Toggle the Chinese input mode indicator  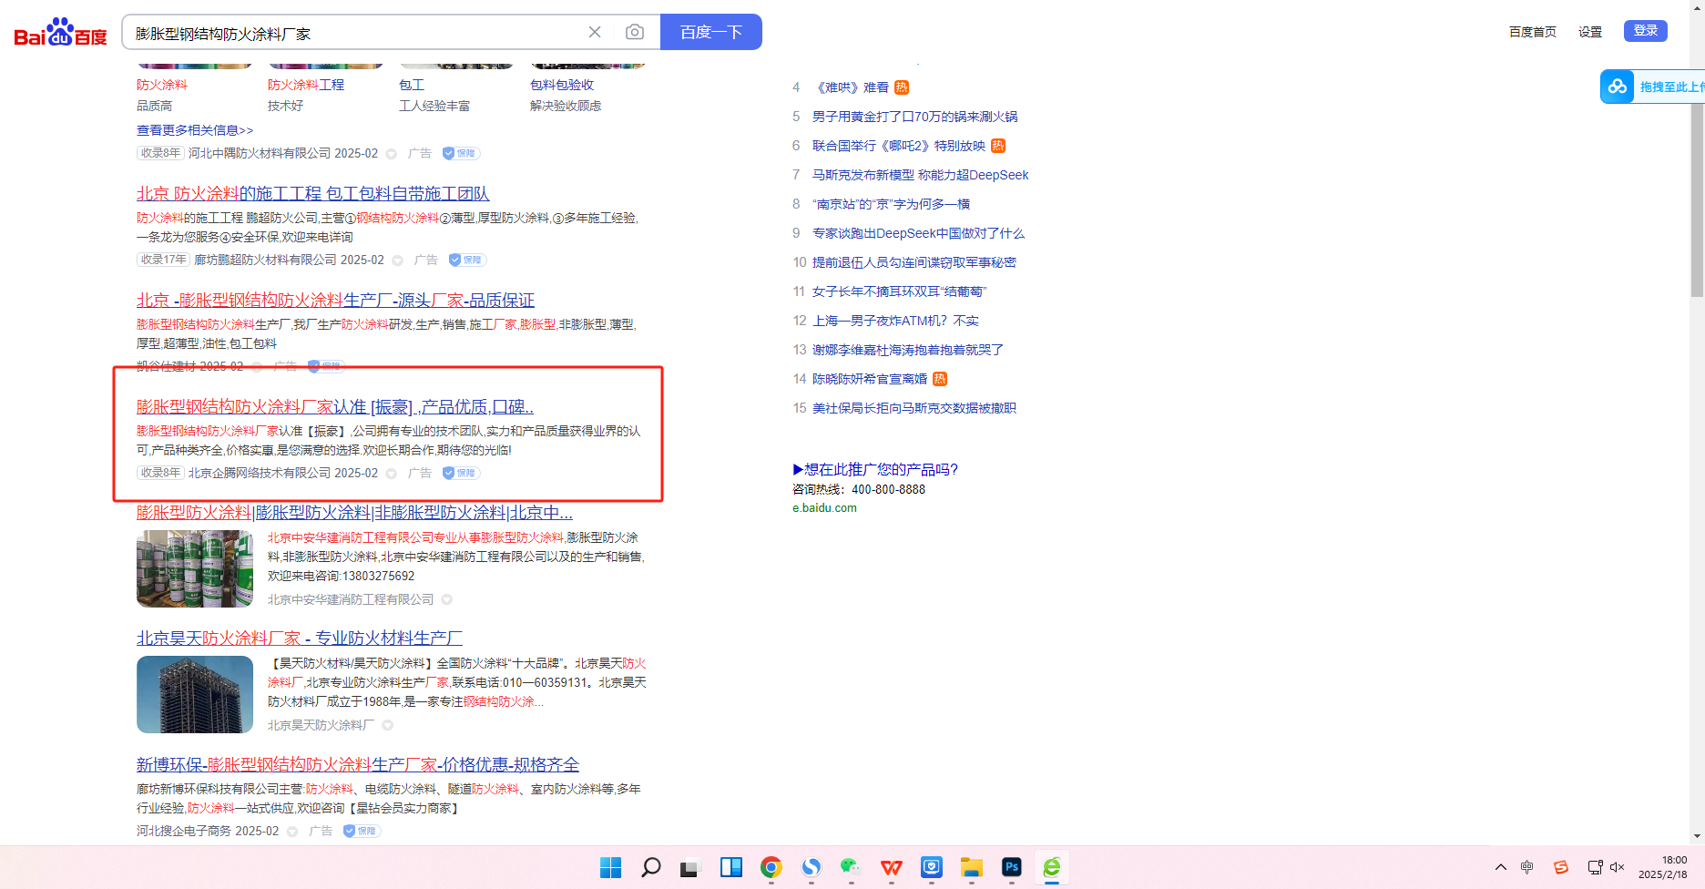pos(1527,867)
